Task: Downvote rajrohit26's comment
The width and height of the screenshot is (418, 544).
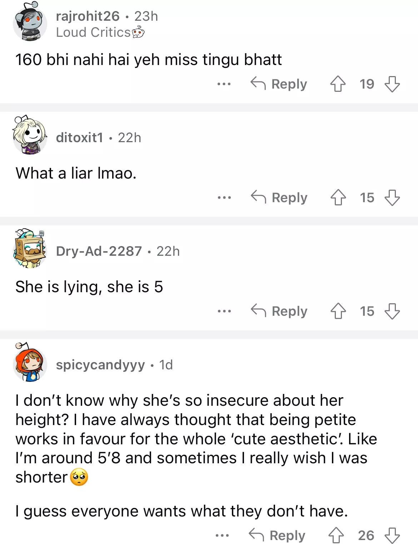Action: click(x=392, y=84)
